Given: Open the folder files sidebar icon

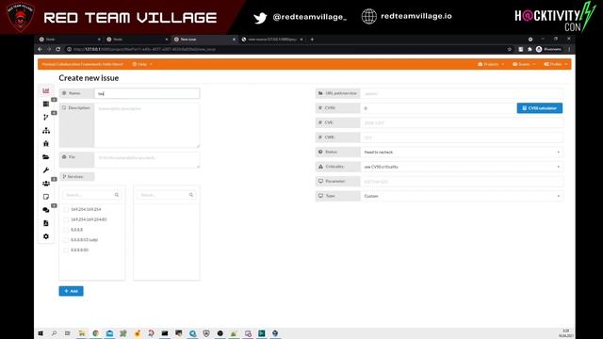Looking at the screenshot, I should click(46, 157).
